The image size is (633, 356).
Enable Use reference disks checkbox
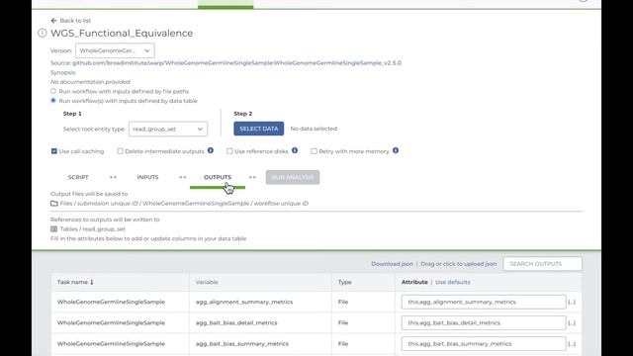coord(229,151)
